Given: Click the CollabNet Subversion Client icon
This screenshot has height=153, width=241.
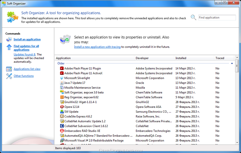Looking at the screenshot, I should 62,126.
